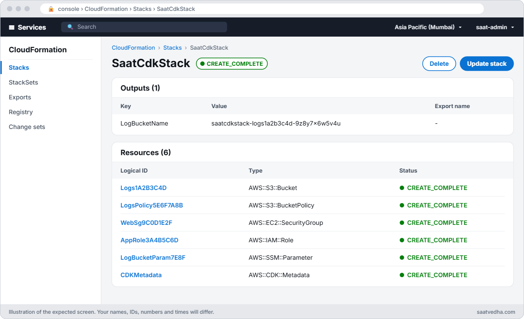This screenshot has width=524, height=319.
Task: Click the Status column header
Action: [x=408, y=170]
